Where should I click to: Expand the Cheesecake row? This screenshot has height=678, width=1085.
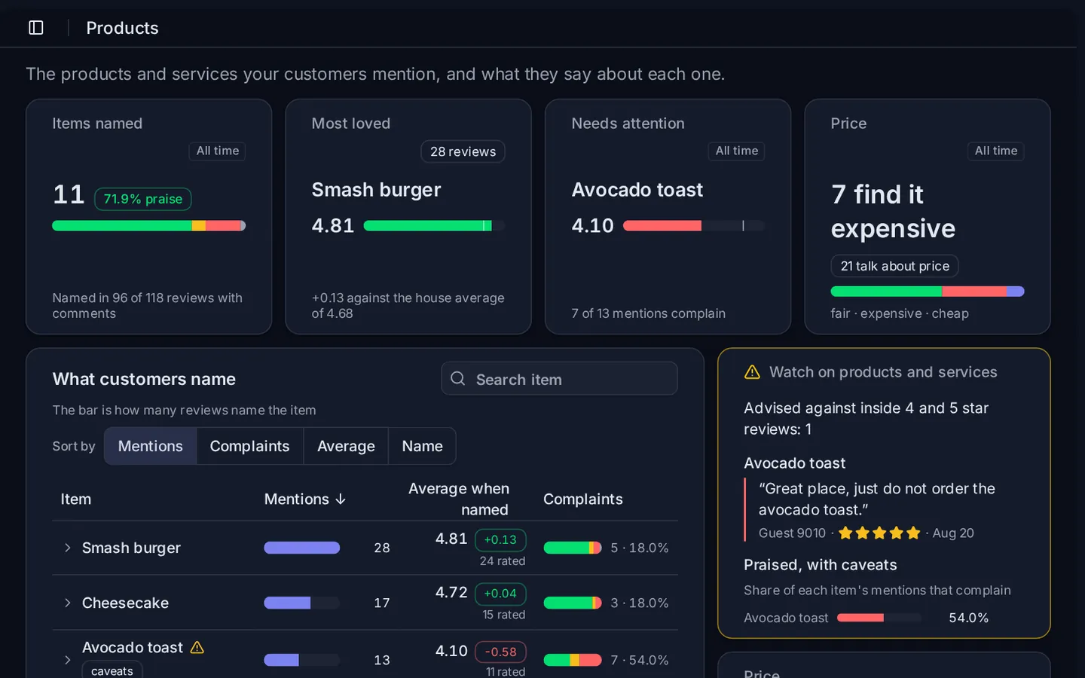click(x=67, y=603)
